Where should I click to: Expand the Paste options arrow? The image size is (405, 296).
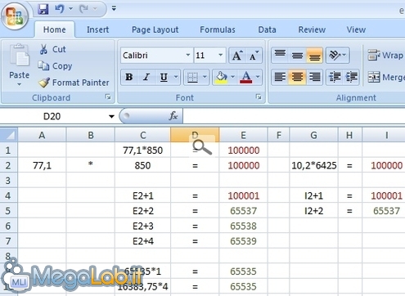pos(19,84)
